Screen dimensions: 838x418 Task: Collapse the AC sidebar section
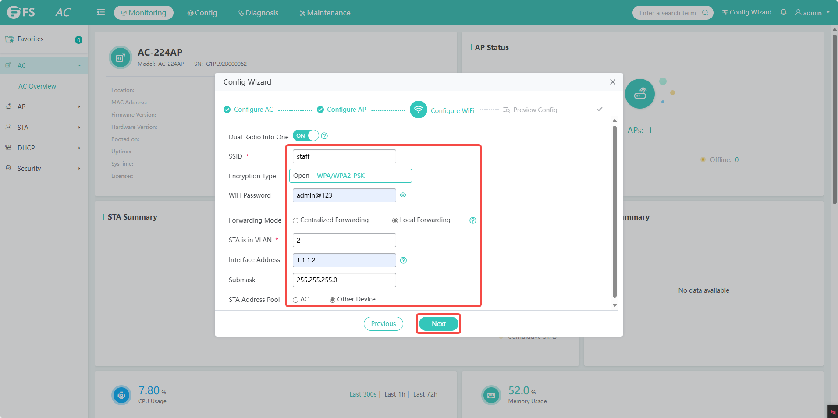44,65
